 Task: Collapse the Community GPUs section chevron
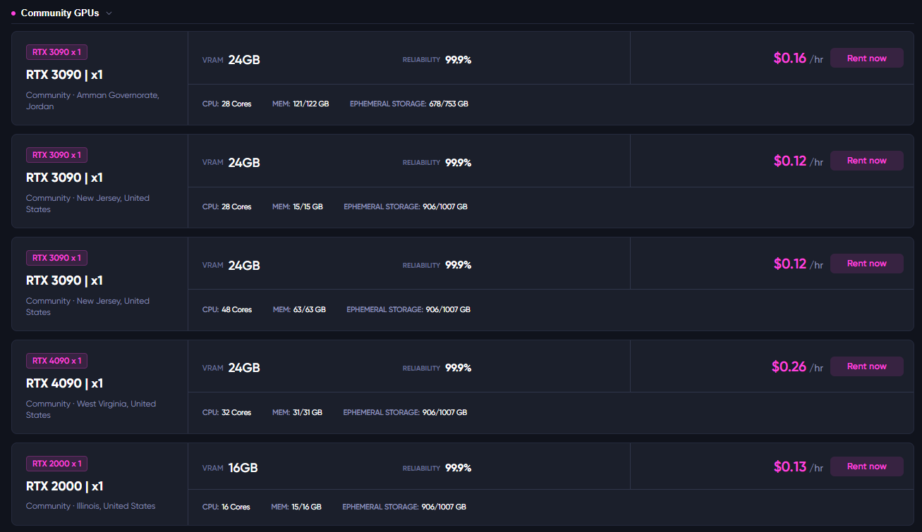point(109,13)
